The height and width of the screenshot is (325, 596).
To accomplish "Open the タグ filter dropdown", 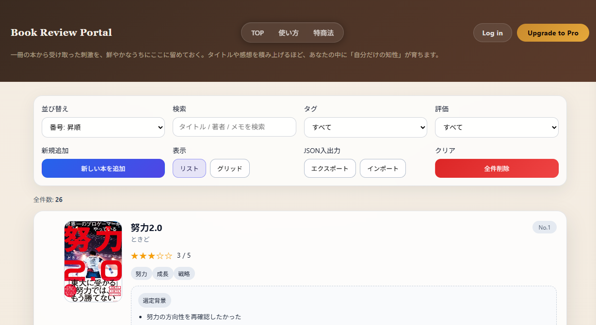I will (x=366, y=127).
